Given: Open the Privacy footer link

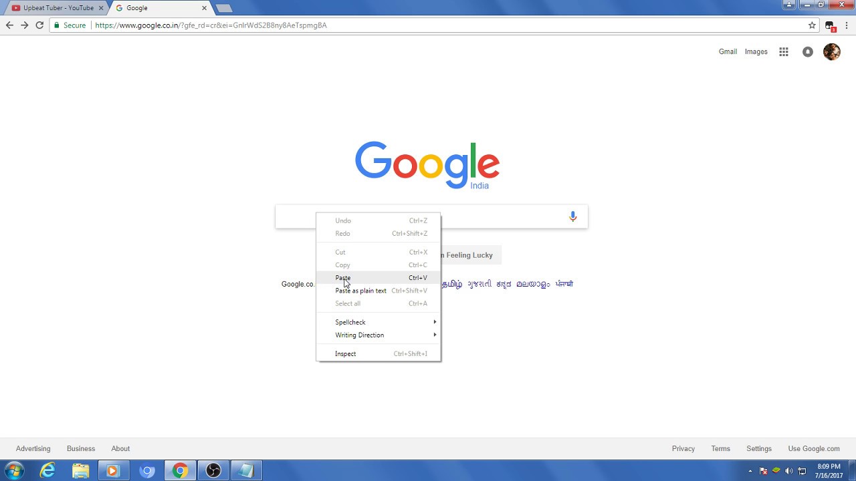Looking at the screenshot, I should (x=683, y=449).
